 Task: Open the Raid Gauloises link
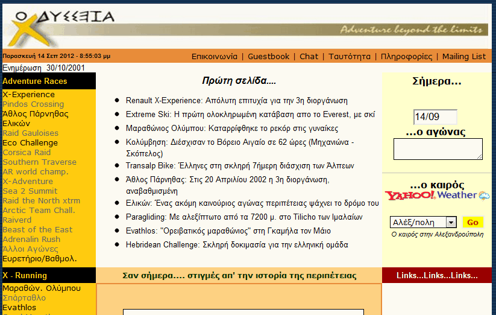pos(30,133)
